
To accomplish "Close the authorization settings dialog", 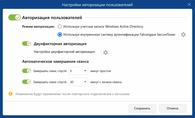I will point(189,5).
